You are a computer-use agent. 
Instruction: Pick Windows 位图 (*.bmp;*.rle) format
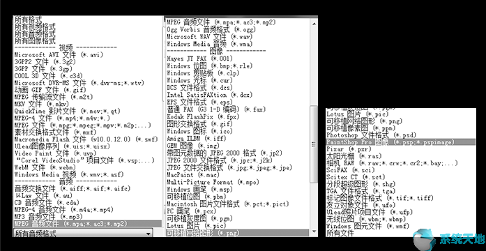pyautogui.click(x=209, y=66)
